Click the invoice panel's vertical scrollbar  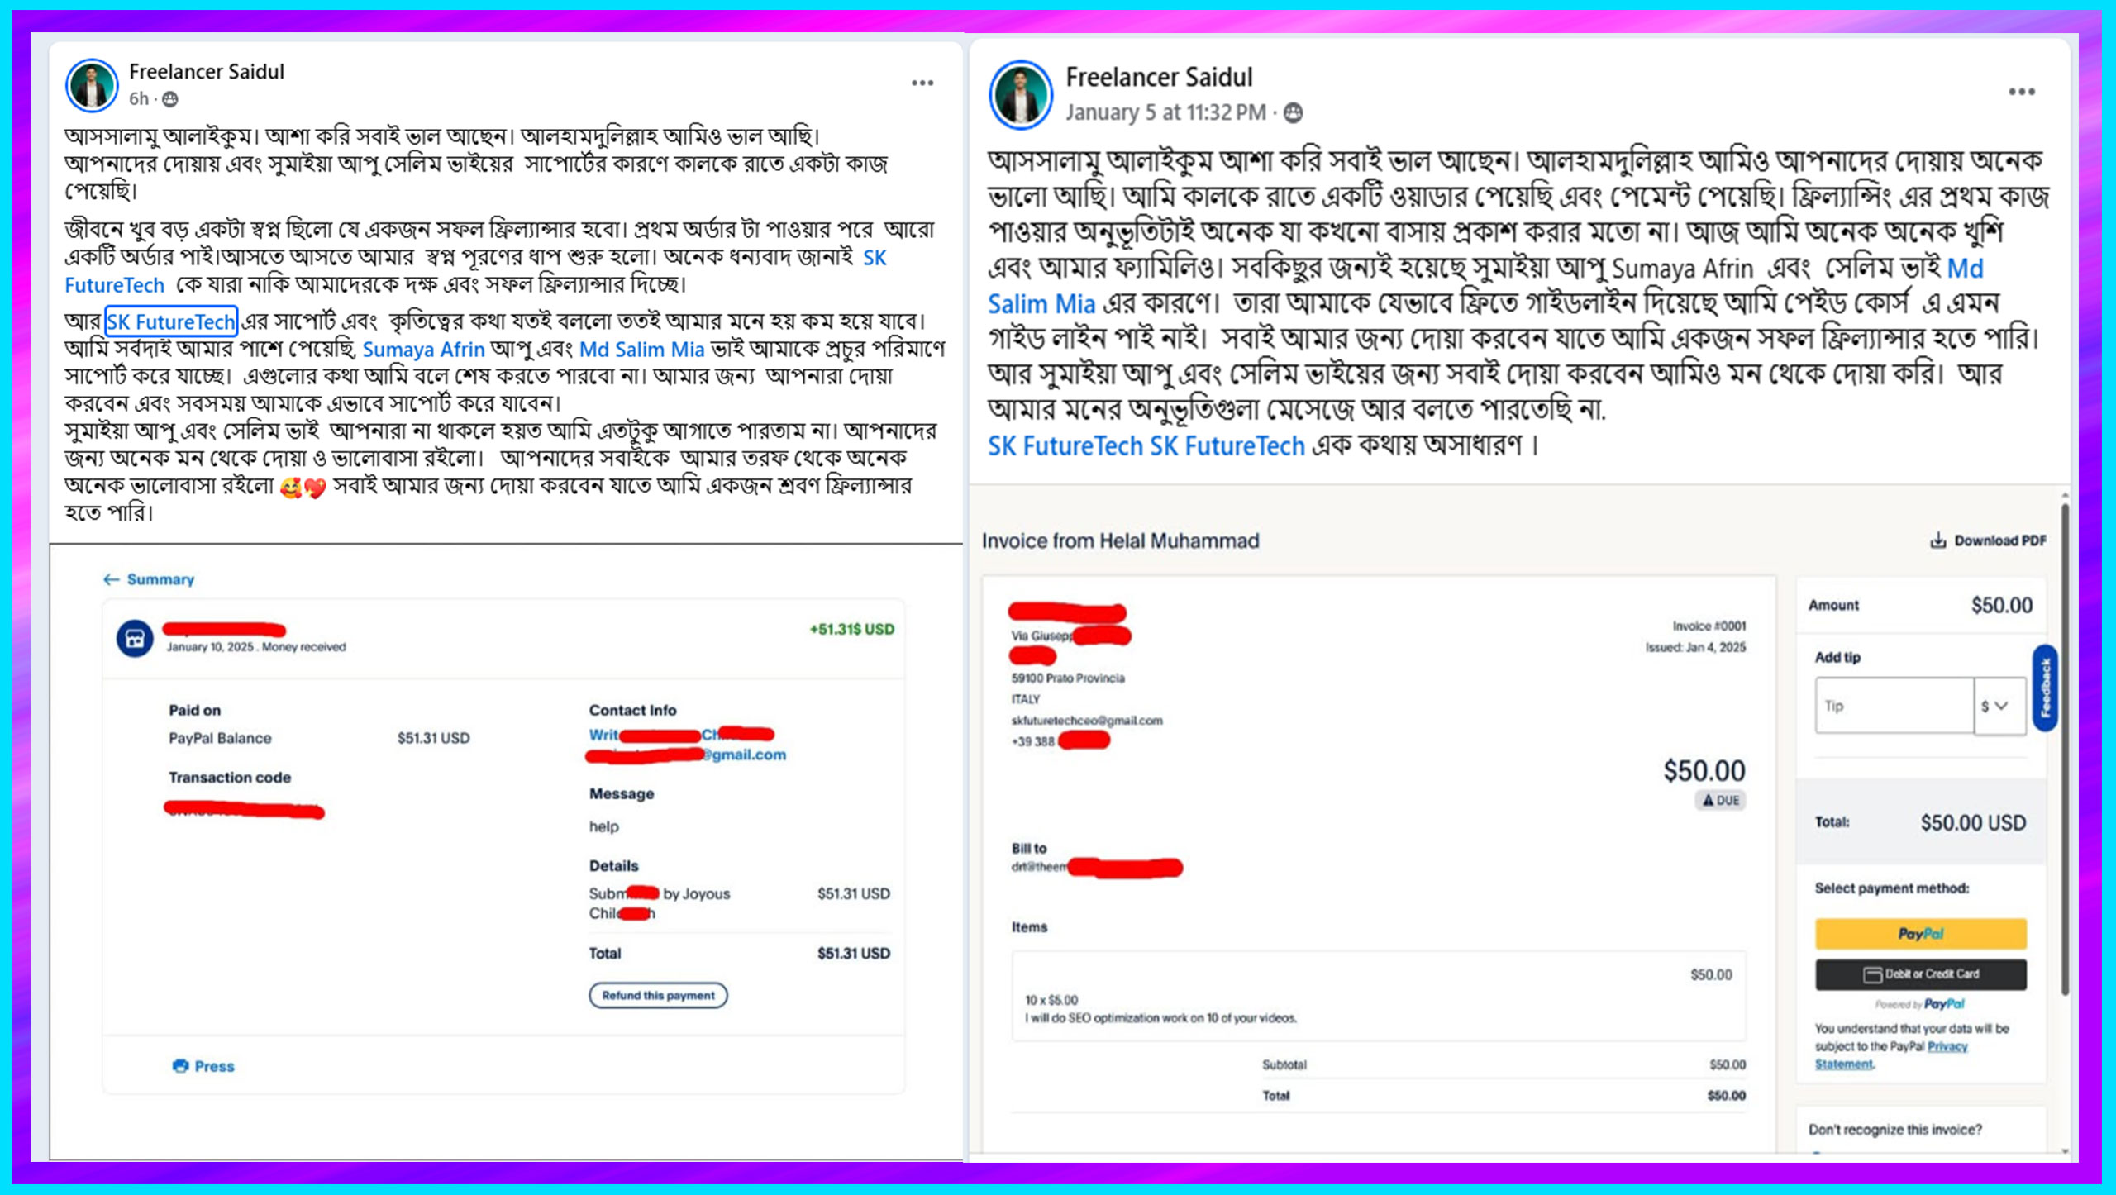pyautogui.click(x=2065, y=749)
